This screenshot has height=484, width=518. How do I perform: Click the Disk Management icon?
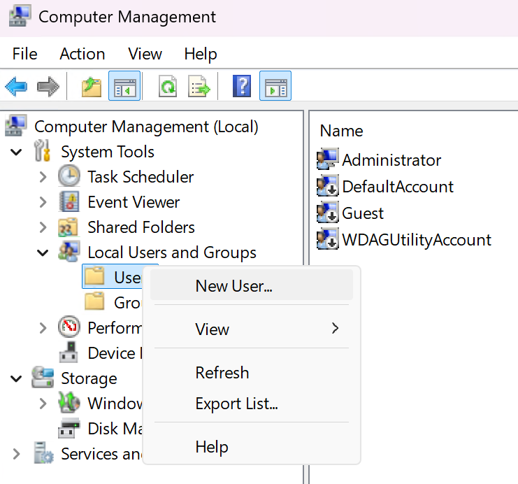[x=69, y=428]
